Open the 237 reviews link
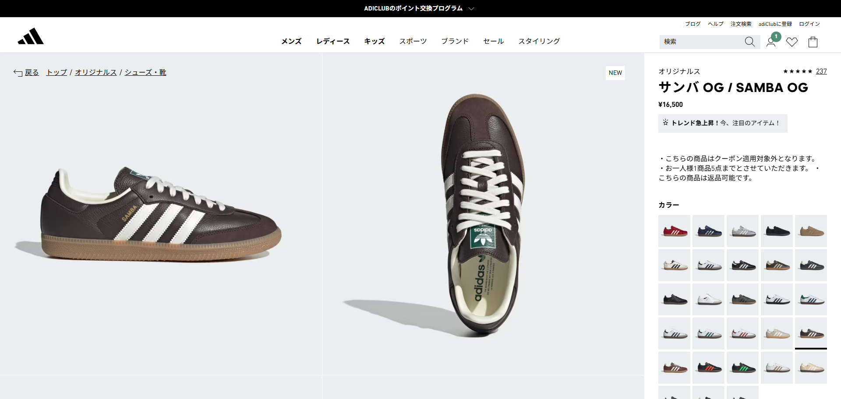The height and width of the screenshot is (399, 841). pos(821,71)
